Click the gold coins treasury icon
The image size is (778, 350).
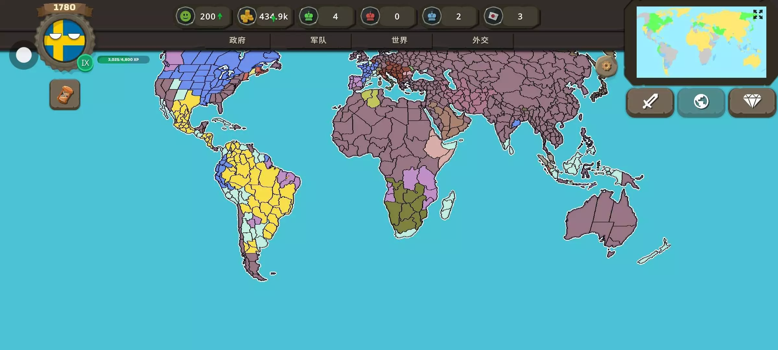point(247,16)
